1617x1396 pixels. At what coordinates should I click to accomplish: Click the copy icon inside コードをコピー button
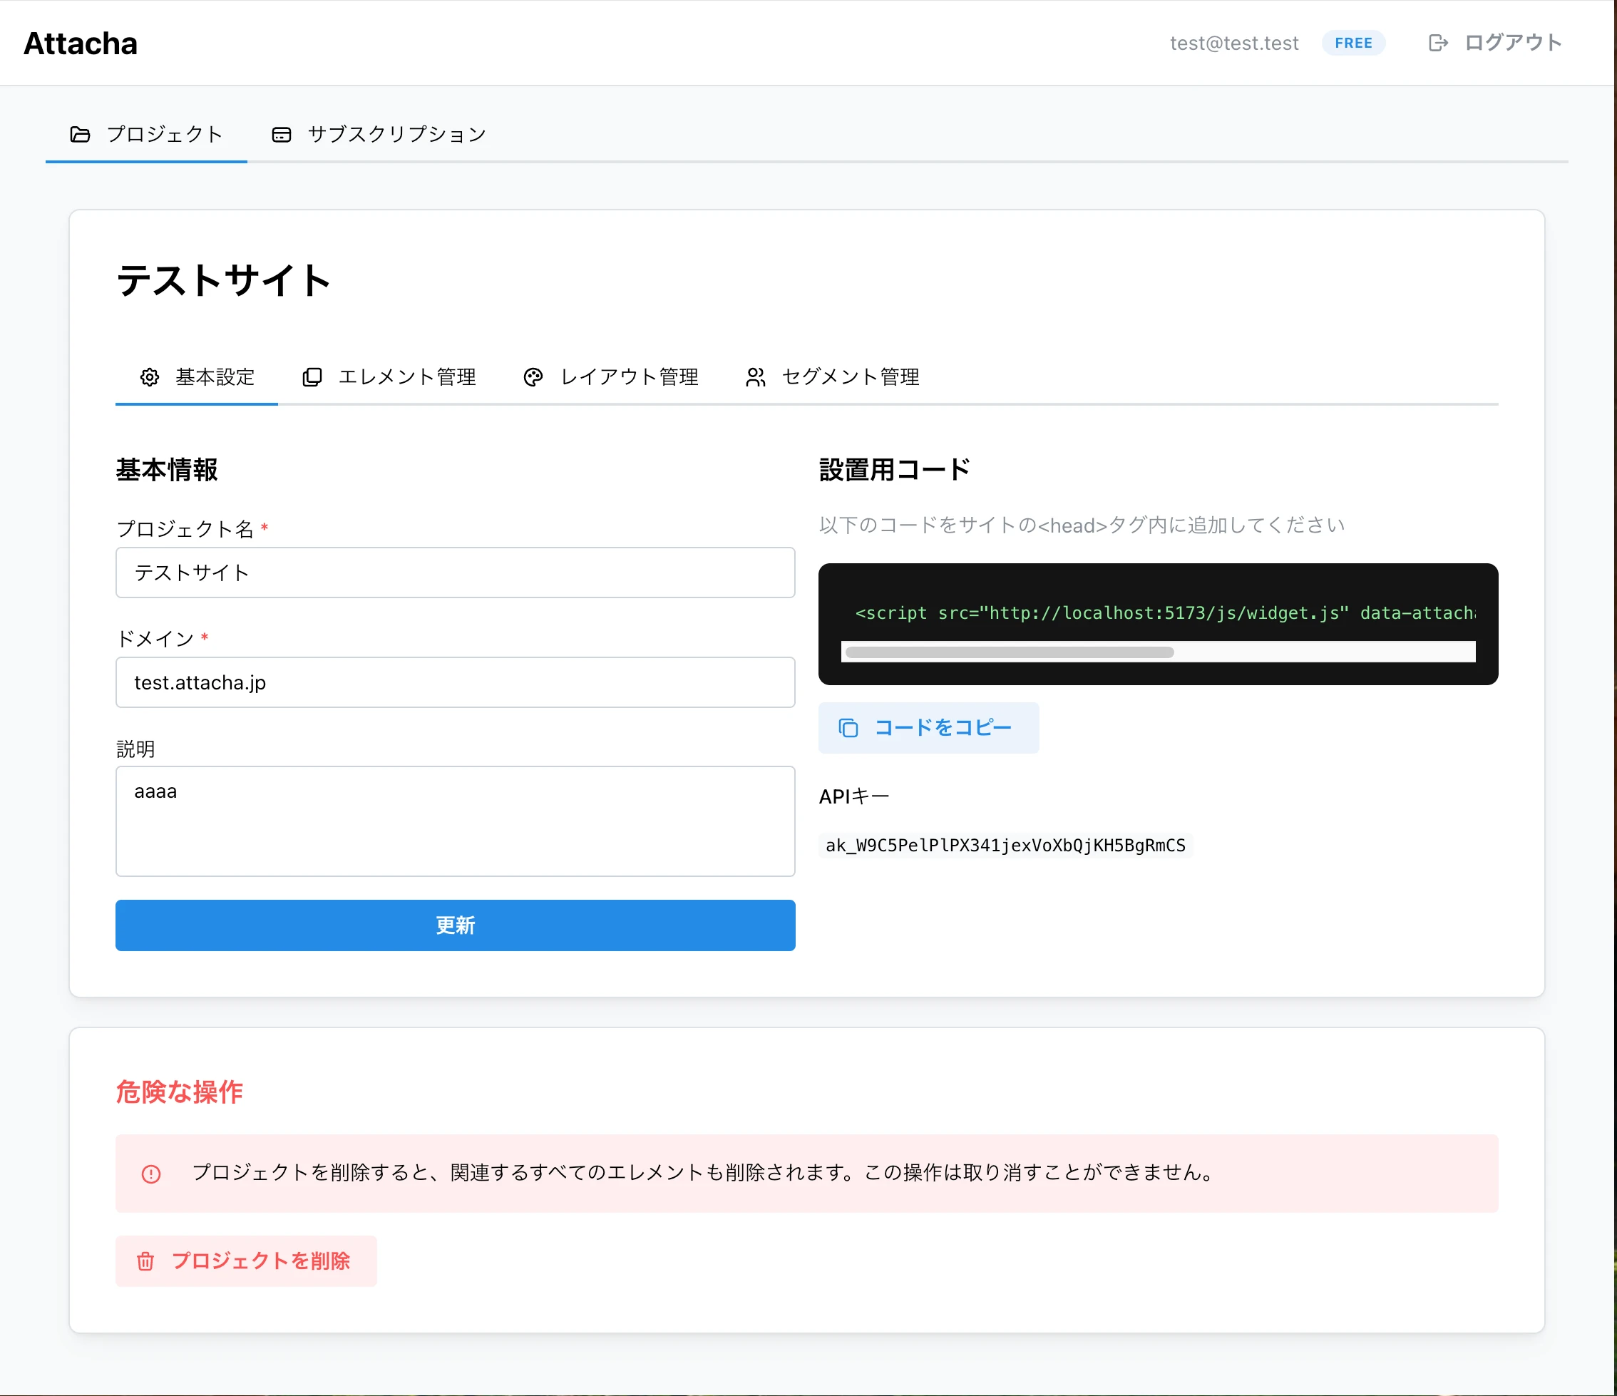click(x=848, y=727)
